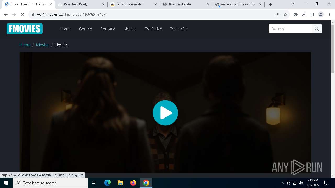This screenshot has width=335, height=188.
Task: Switch to the 'To access the website' tab
Action: pyautogui.click(x=238, y=4)
